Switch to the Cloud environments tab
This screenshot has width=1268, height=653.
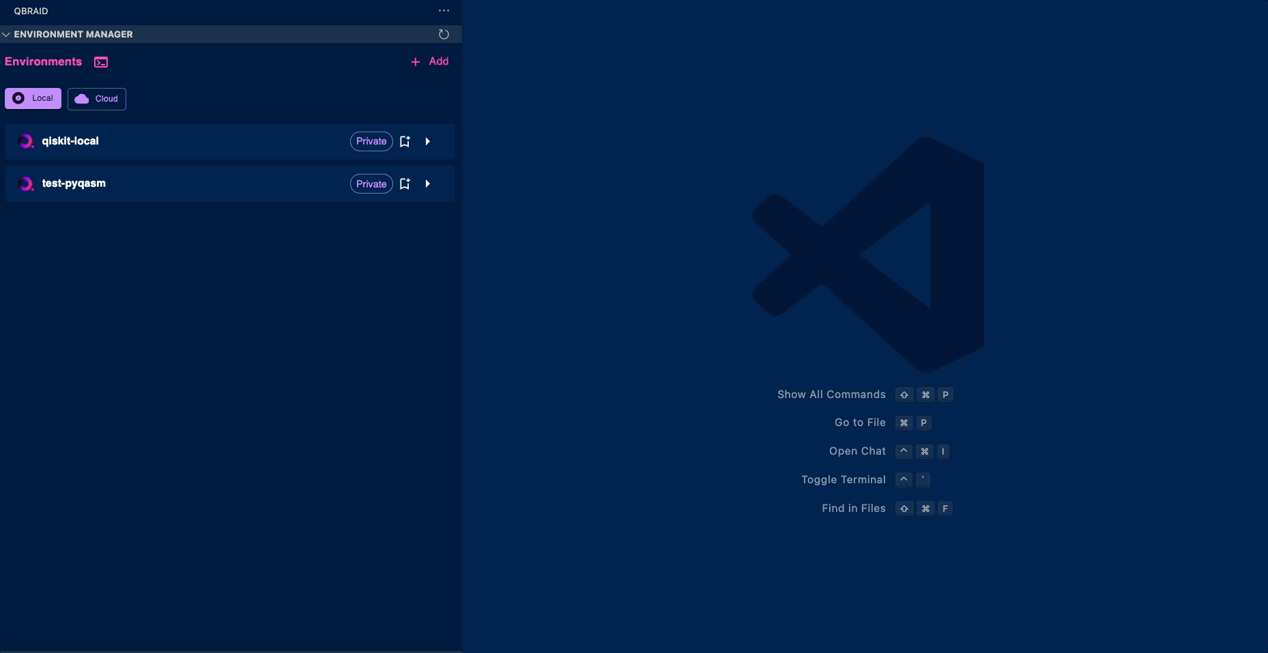pyautogui.click(x=97, y=99)
